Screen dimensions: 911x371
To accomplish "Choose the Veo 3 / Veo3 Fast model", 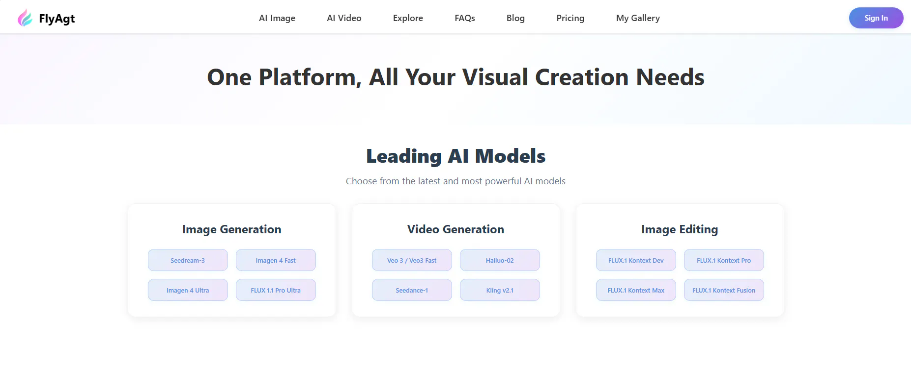I will (412, 260).
